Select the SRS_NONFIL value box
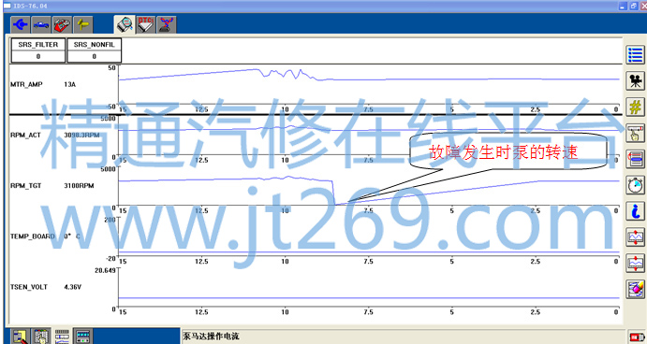647x344 pixels. click(x=94, y=50)
